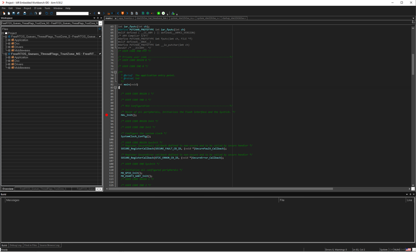Focus the quick search box in toolbar
This screenshot has width=416, height=252.
[72, 13]
